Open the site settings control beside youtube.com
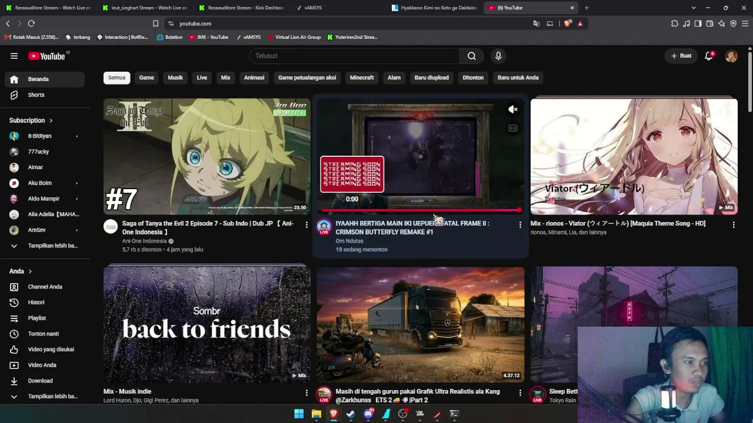The height and width of the screenshot is (423, 753). 171,23
